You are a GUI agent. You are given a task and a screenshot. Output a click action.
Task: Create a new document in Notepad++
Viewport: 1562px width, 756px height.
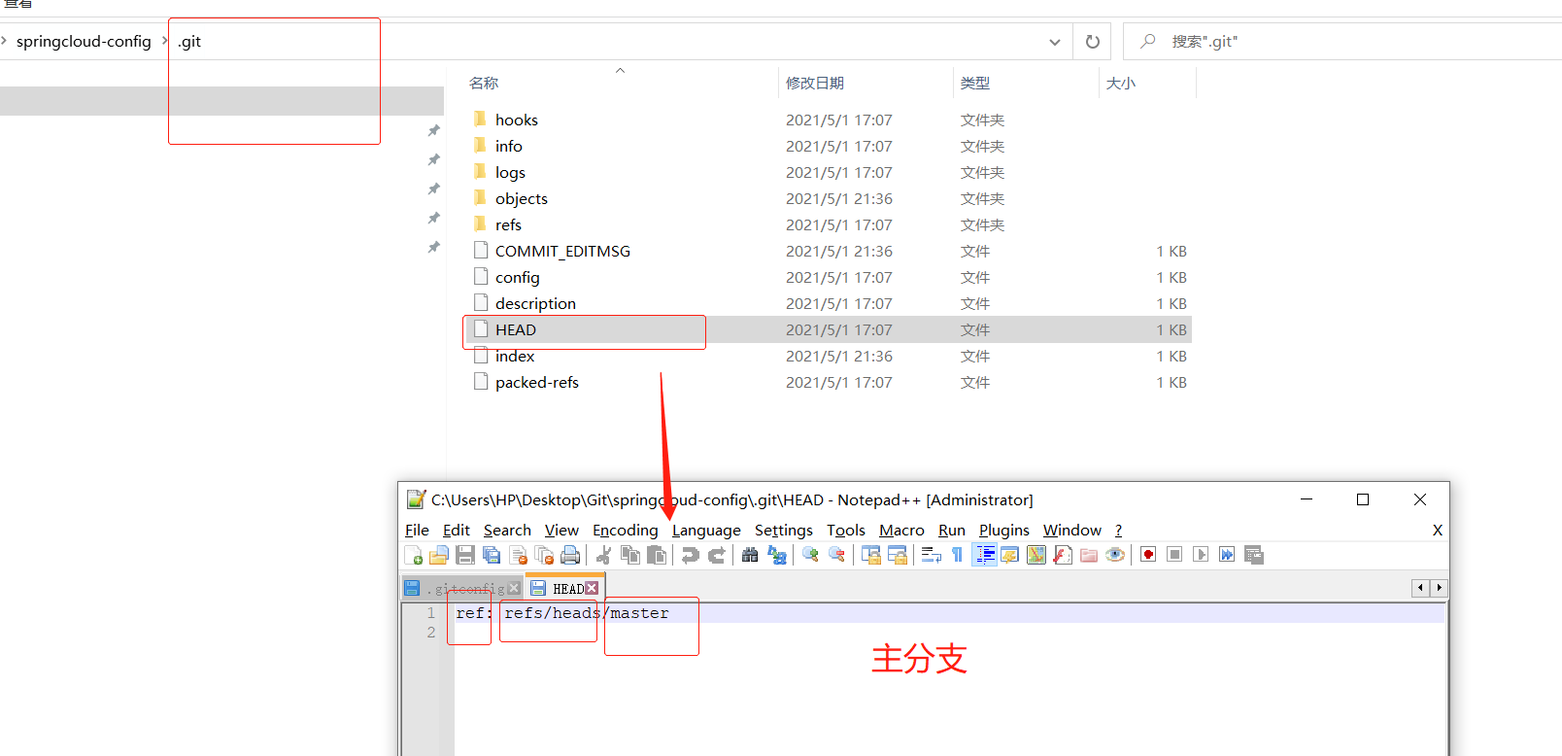coord(413,555)
